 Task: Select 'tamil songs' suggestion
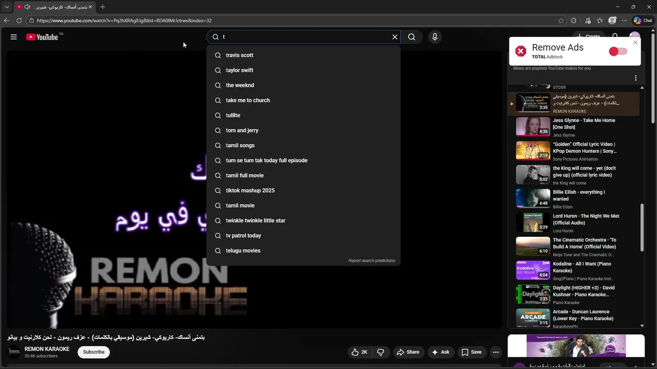[x=303, y=146]
